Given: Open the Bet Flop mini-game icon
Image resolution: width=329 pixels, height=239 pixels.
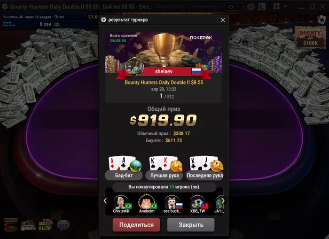Looking at the screenshot, I should 46,225.
